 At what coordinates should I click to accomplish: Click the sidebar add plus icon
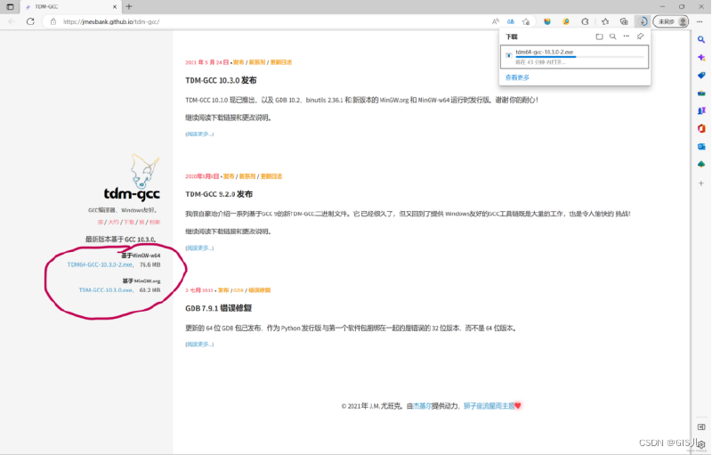click(x=701, y=183)
